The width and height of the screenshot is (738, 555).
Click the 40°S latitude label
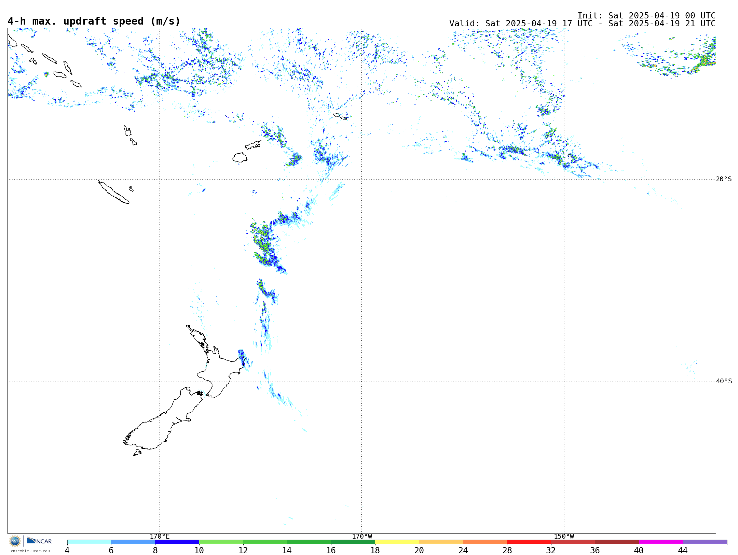[x=724, y=381]
